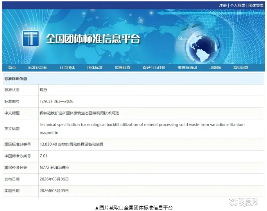
Task: Open the 团体登录 login link
Action: point(256,5)
